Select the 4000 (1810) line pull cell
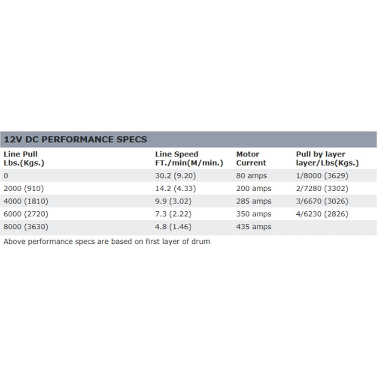This screenshot has width=377, height=377. [x=26, y=201]
